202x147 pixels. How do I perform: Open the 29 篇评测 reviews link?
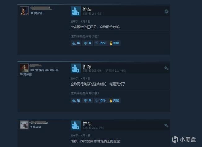coord(25,74)
